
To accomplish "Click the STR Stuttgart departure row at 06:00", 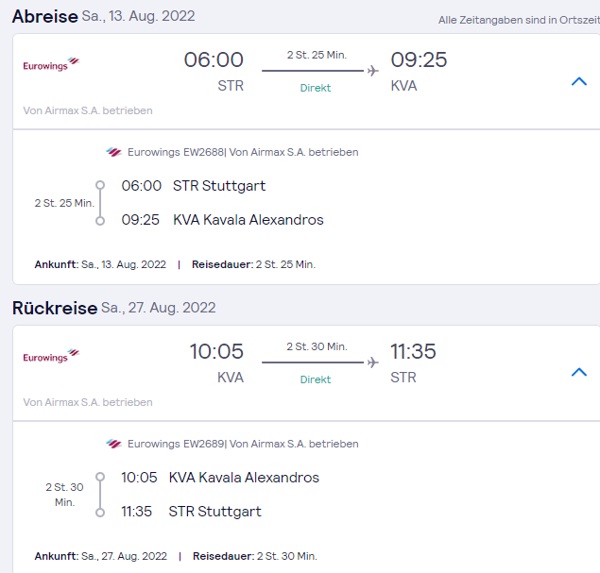I will pyautogui.click(x=207, y=186).
